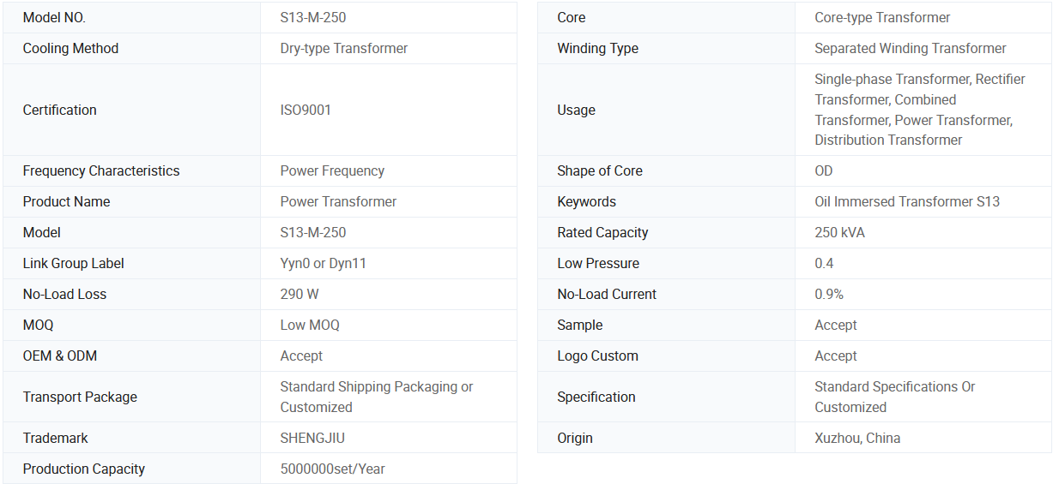This screenshot has width=1053, height=484.
Task: Click the Core-type Transformer value
Action: pyautogui.click(x=882, y=17)
